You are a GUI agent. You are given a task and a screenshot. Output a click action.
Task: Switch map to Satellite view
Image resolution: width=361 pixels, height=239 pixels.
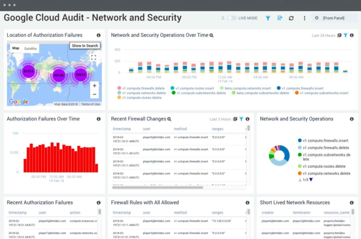coord(30,49)
